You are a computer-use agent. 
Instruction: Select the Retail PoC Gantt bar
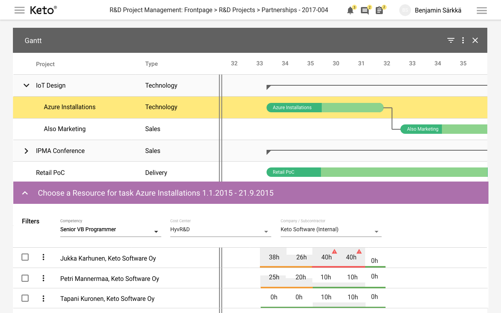[377, 172]
